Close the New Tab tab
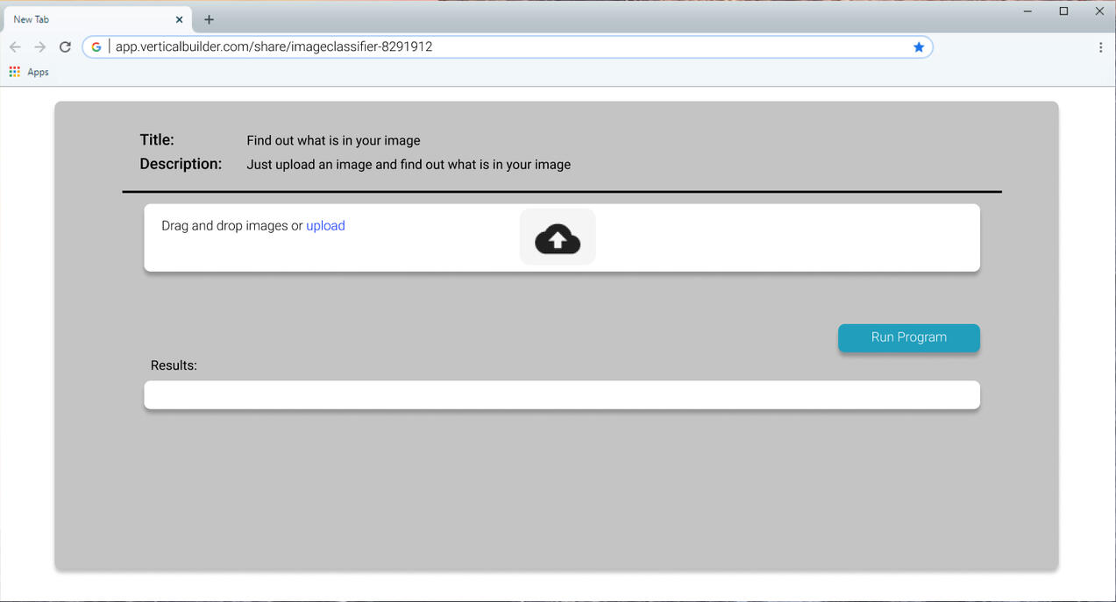The width and height of the screenshot is (1116, 602). 179,19
